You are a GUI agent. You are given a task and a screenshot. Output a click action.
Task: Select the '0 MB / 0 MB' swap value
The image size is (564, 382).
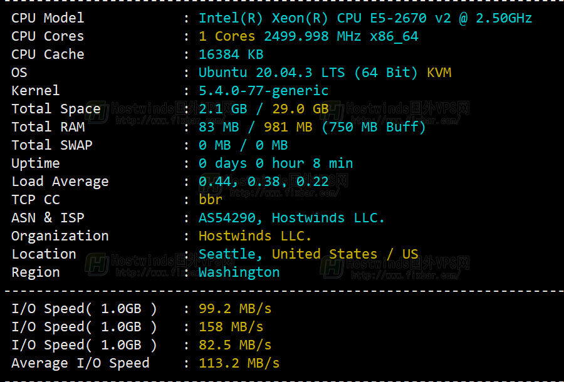(x=244, y=145)
